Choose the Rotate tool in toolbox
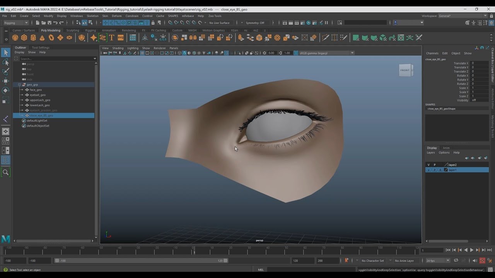This screenshot has width=495, height=278. (6, 90)
